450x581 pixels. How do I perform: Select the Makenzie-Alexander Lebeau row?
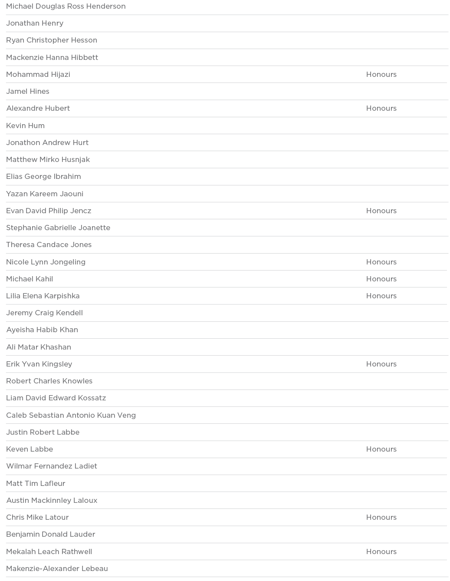pyautogui.click(x=57, y=568)
